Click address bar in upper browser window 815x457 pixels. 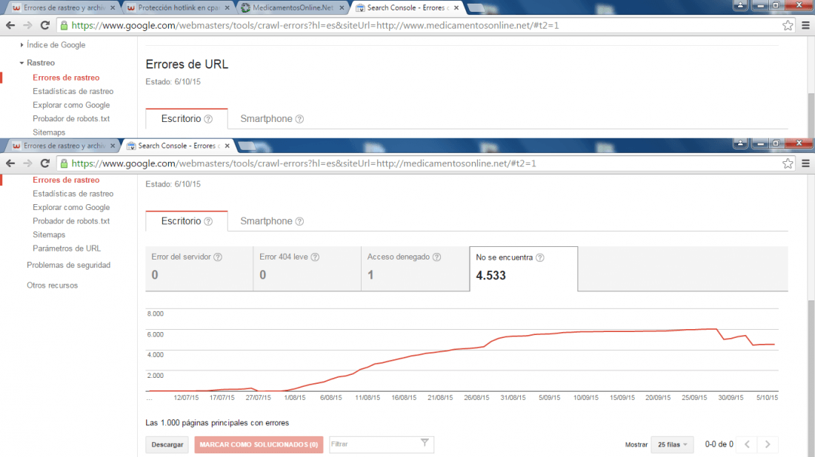click(x=426, y=25)
